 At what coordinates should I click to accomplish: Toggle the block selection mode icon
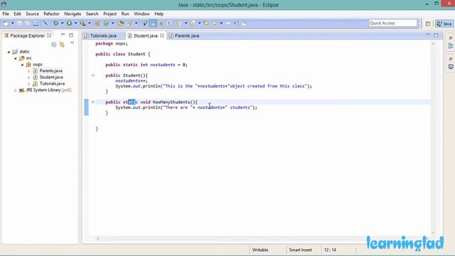point(161,23)
